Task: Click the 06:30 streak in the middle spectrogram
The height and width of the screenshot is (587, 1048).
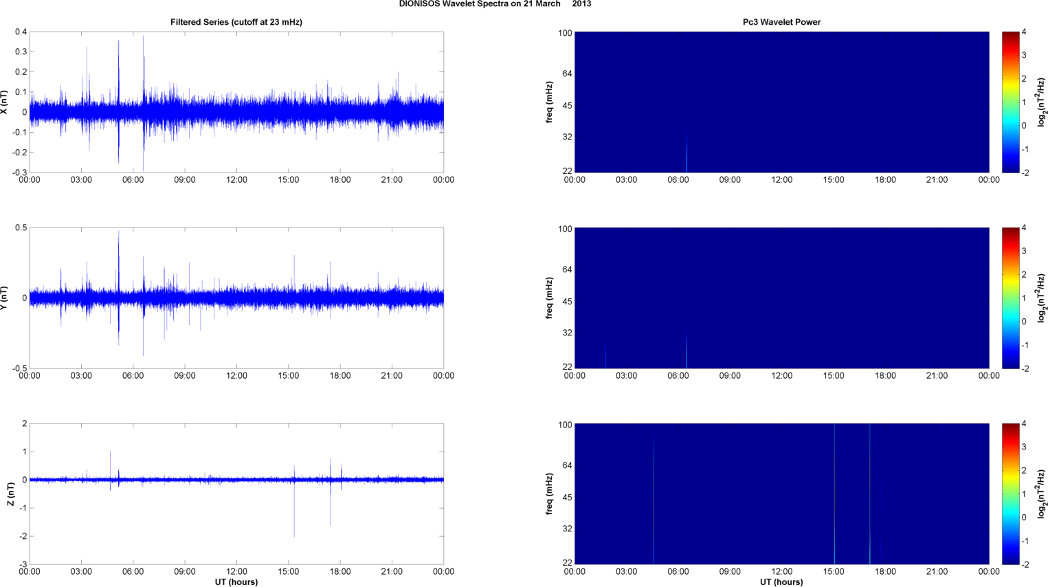Action: pos(686,351)
